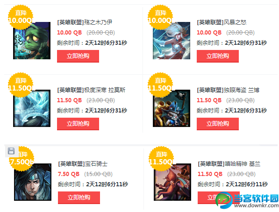Open the 风暴之怒 Janna skin image

(172, 41)
